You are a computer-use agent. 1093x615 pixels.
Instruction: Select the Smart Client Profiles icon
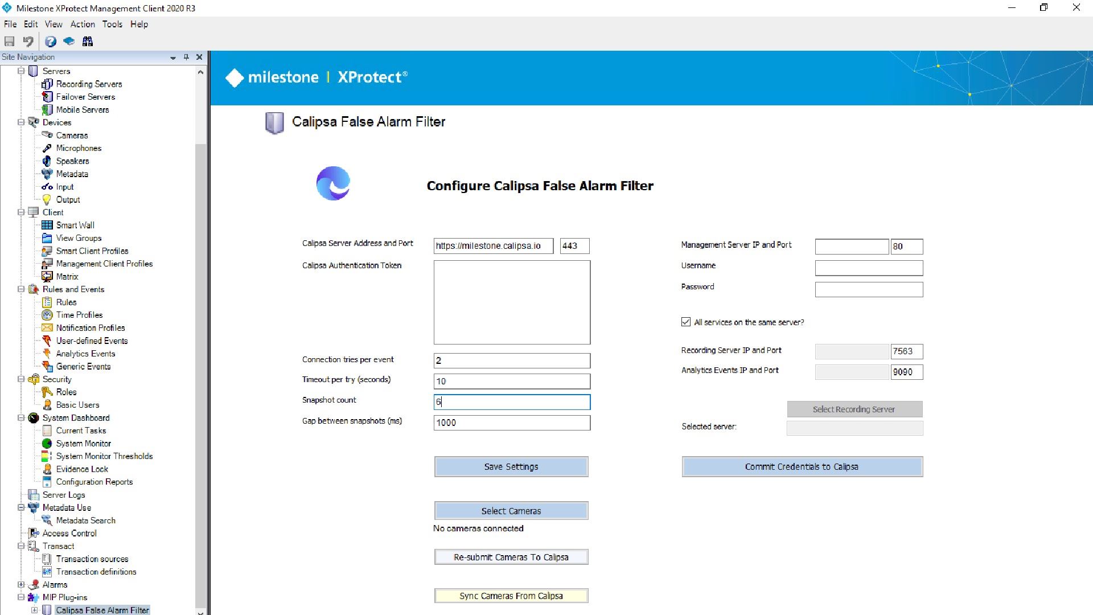[x=47, y=251]
